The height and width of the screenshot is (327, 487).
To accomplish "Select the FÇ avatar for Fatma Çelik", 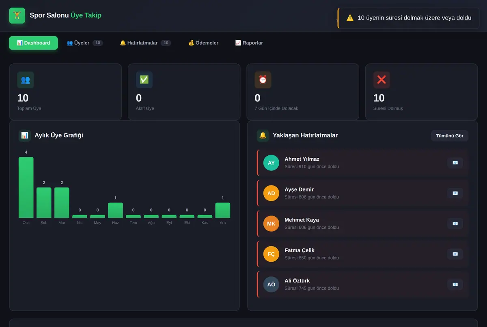I will pos(271,254).
